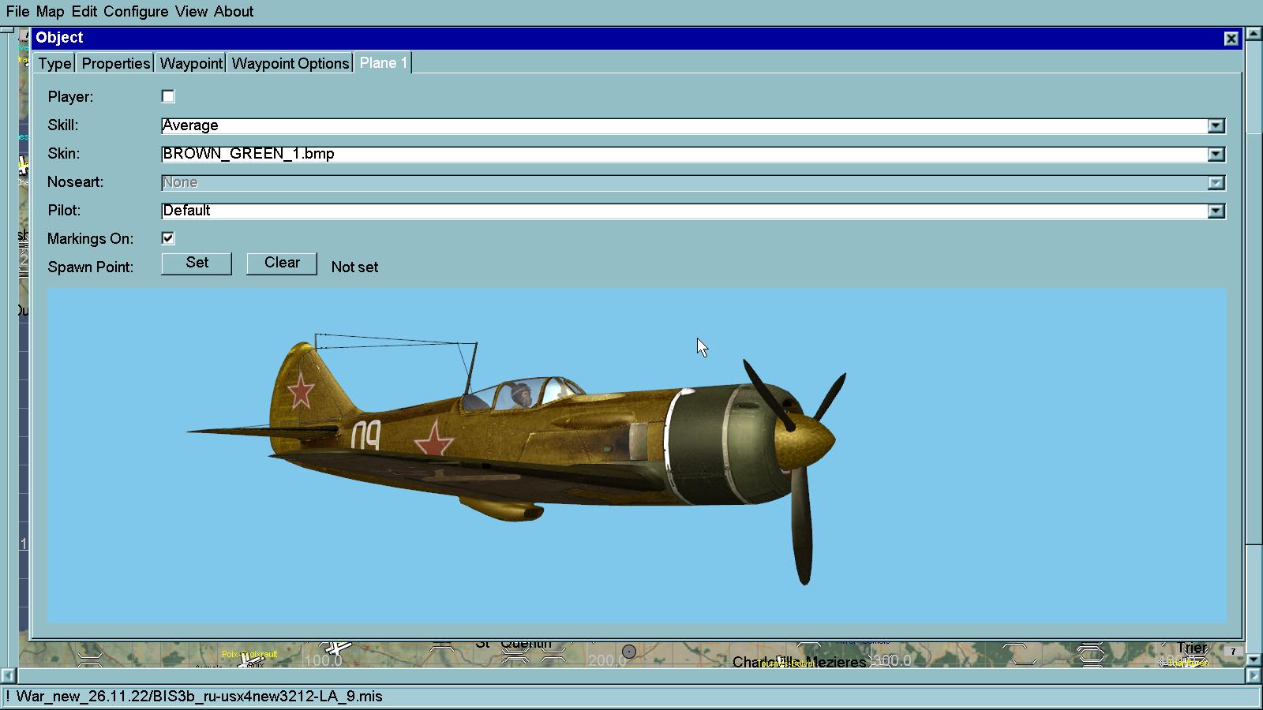Viewport: 1263px width, 710px height.
Task: Select the Type tab
Action: coord(54,64)
